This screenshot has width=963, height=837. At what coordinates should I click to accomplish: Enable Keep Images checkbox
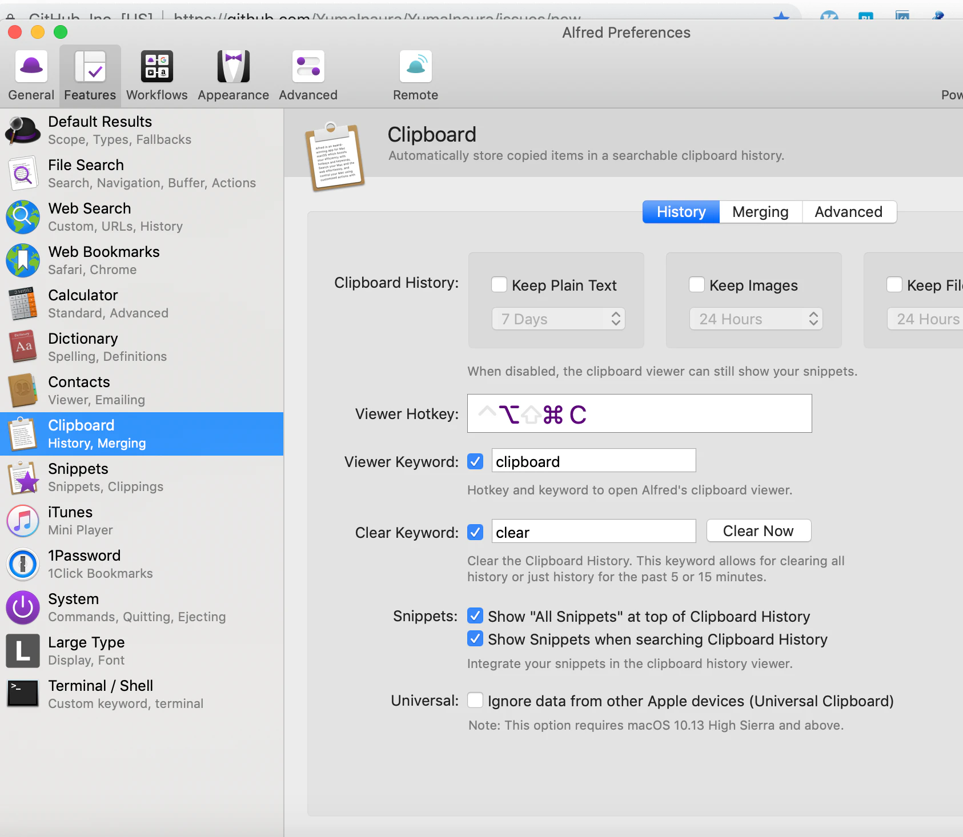coord(697,284)
